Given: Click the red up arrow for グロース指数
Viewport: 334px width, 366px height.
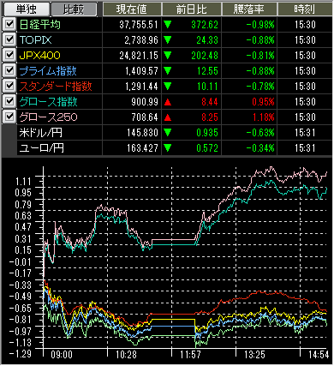Looking at the screenshot, I should (x=168, y=102).
